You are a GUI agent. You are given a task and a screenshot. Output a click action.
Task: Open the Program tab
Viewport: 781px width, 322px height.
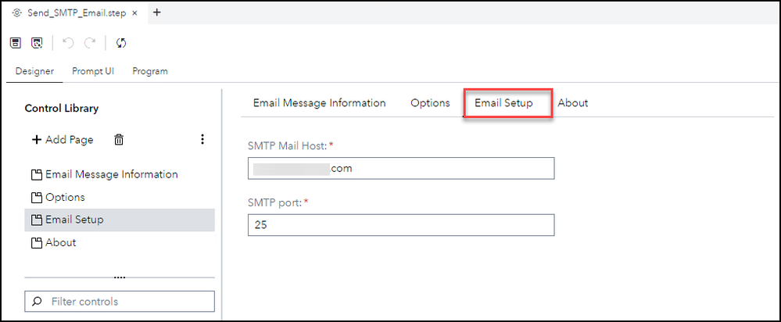coord(150,71)
